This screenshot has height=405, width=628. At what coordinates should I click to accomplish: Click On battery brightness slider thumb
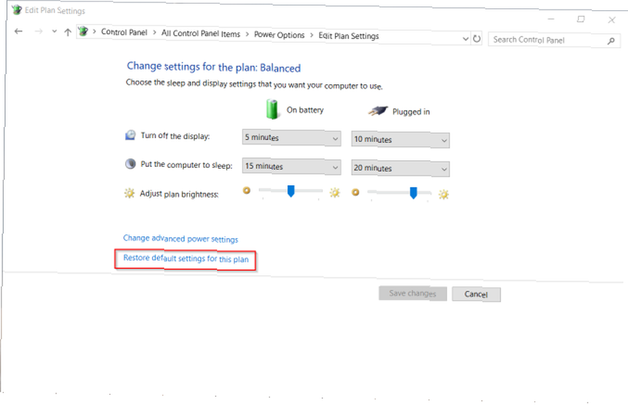tap(291, 191)
